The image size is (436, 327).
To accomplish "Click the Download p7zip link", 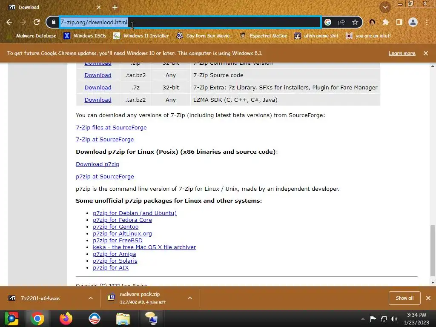I will pyautogui.click(x=98, y=164).
